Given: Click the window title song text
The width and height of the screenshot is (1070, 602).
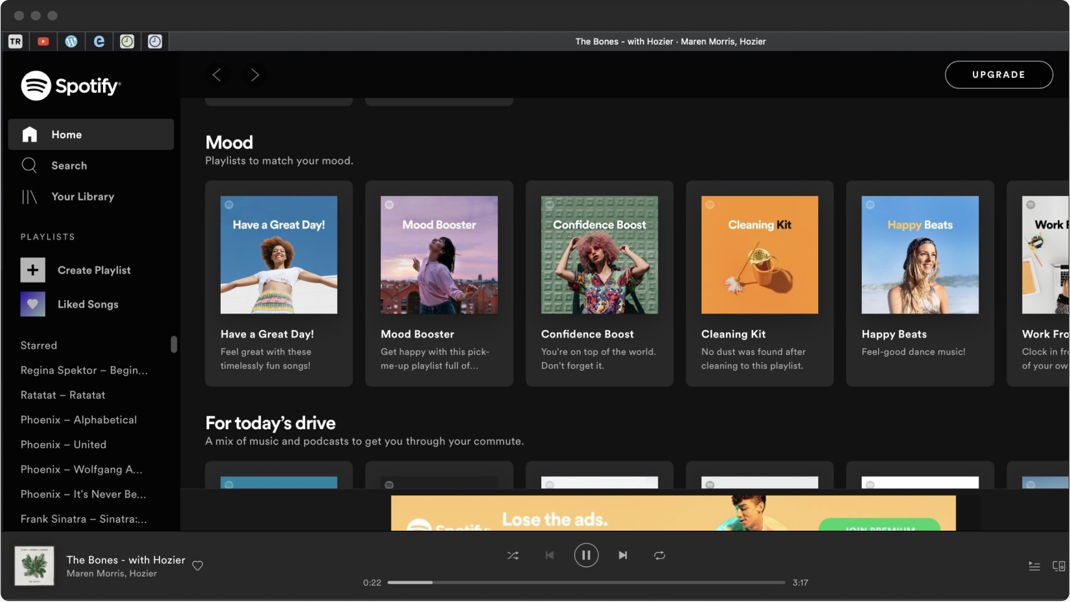Looking at the screenshot, I should (671, 41).
